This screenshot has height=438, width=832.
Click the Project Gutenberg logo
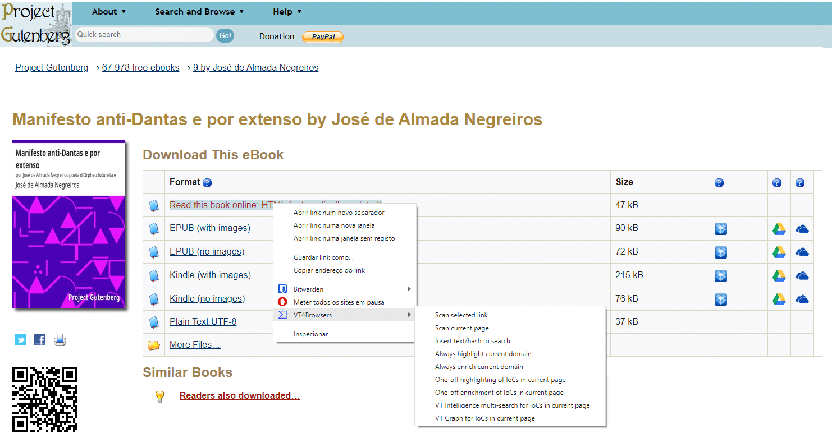click(x=36, y=24)
